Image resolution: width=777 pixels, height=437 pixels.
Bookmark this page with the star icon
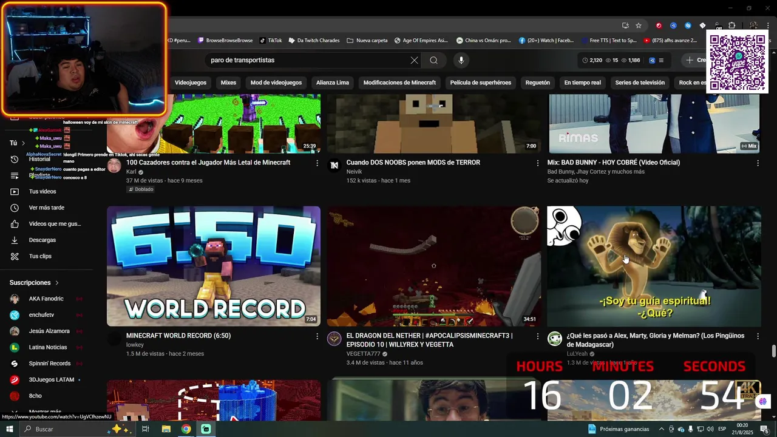click(x=639, y=25)
